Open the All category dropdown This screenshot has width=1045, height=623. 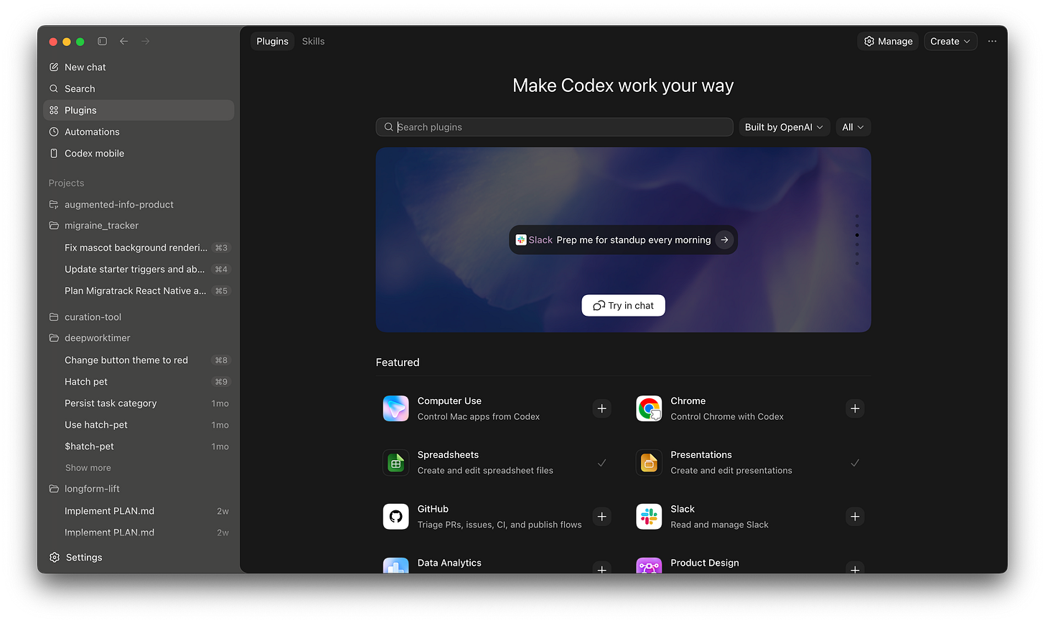click(x=853, y=127)
